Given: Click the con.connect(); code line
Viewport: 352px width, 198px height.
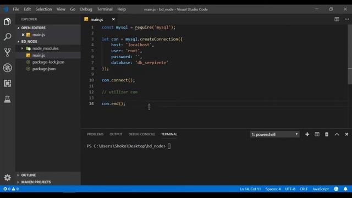Looking at the screenshot, I should tap(118, 80).
